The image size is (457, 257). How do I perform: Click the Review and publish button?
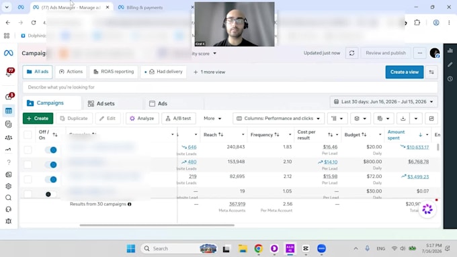point(386,53)
